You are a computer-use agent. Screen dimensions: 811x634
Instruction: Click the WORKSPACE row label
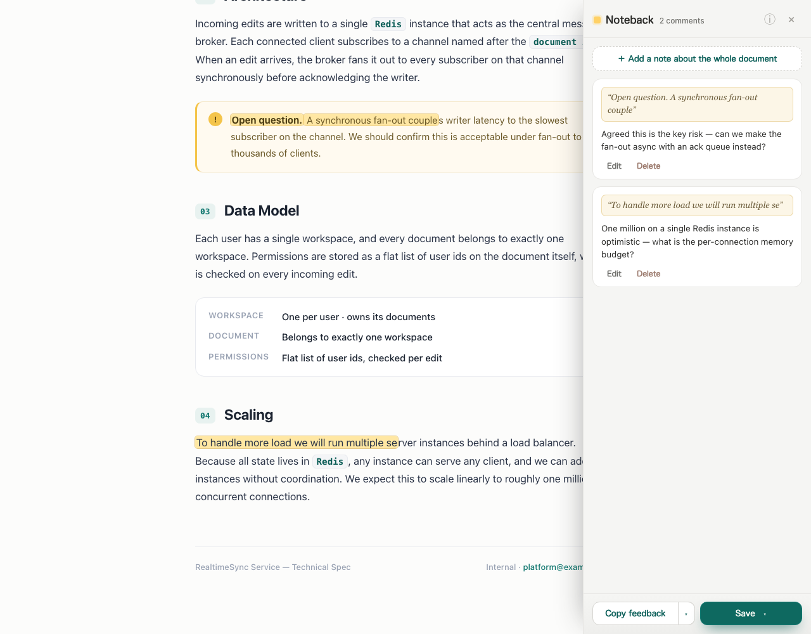tap(236, 316)
